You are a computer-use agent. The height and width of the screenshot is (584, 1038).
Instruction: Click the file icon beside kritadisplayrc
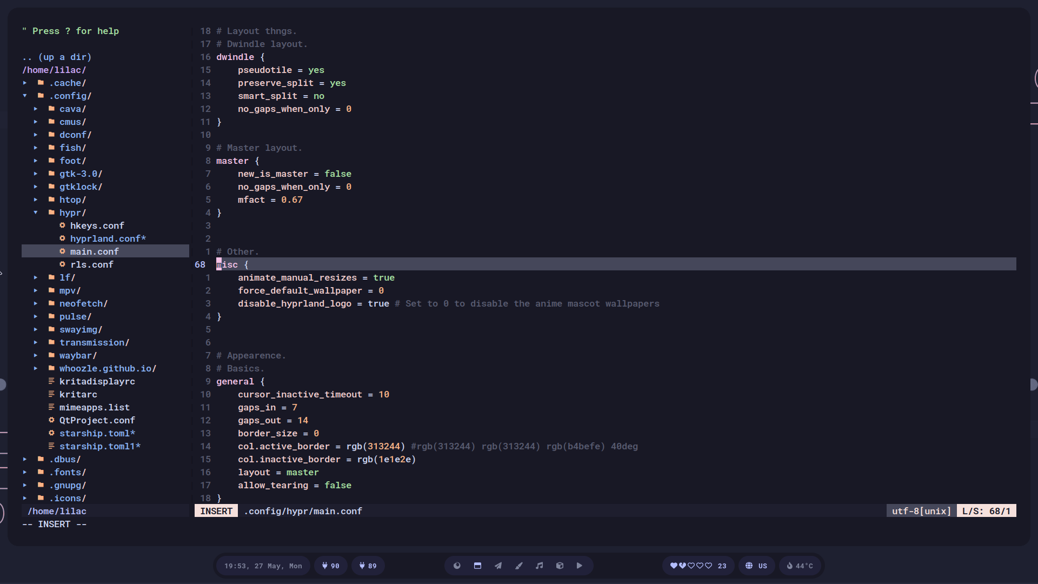51,381
